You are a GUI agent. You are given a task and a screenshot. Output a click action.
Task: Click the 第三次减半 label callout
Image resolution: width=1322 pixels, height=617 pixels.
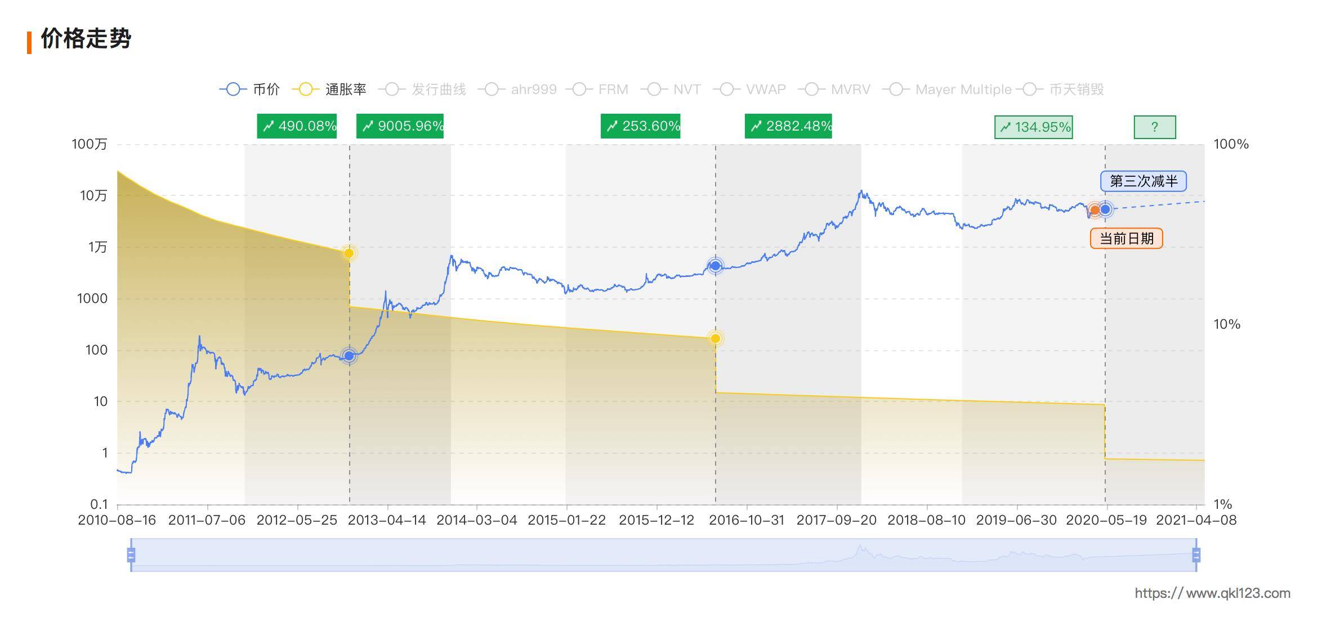coord(1144,181)
